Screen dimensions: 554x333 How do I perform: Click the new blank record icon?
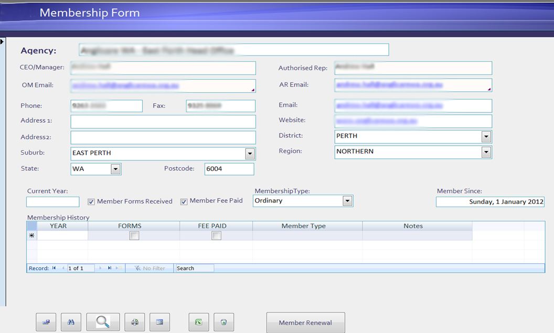coord(118,268)
